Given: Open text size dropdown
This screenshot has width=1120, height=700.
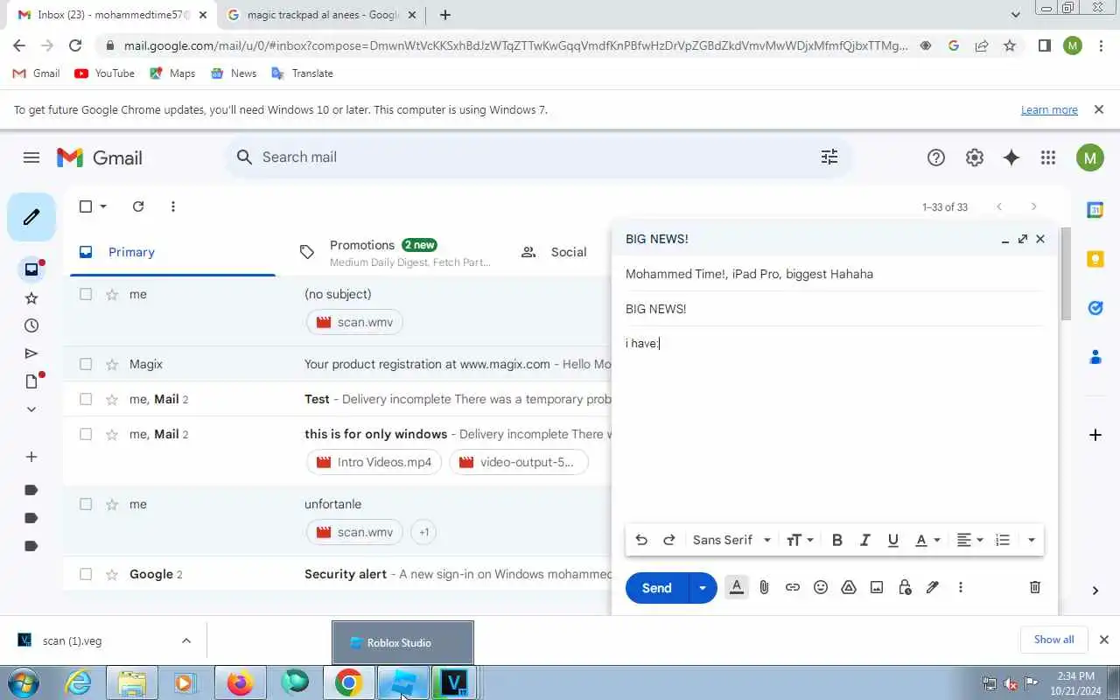Looking at the screenshot, I should 800,540.
